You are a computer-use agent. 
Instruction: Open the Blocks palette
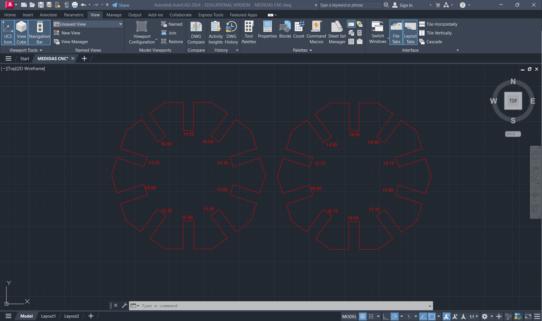(285, 30)
